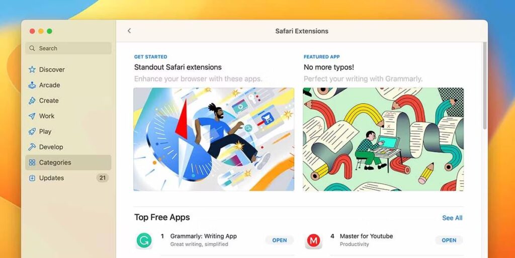Open the Play rocket icon
Screen dimensions: 515x258
pyautogui.click(x=32, y=131)
